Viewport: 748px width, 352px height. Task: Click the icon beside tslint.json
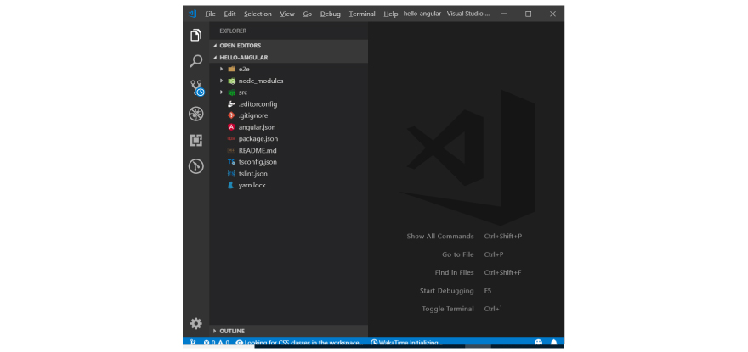232,173
